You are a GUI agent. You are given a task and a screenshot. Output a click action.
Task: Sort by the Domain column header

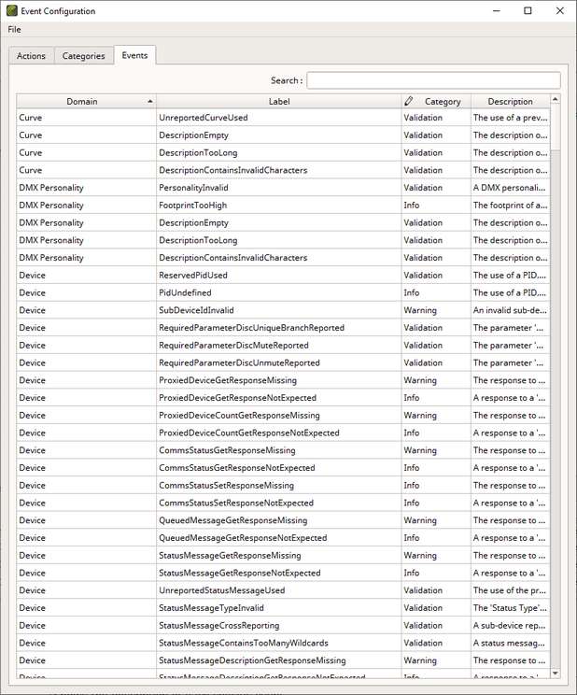point(87,102)
